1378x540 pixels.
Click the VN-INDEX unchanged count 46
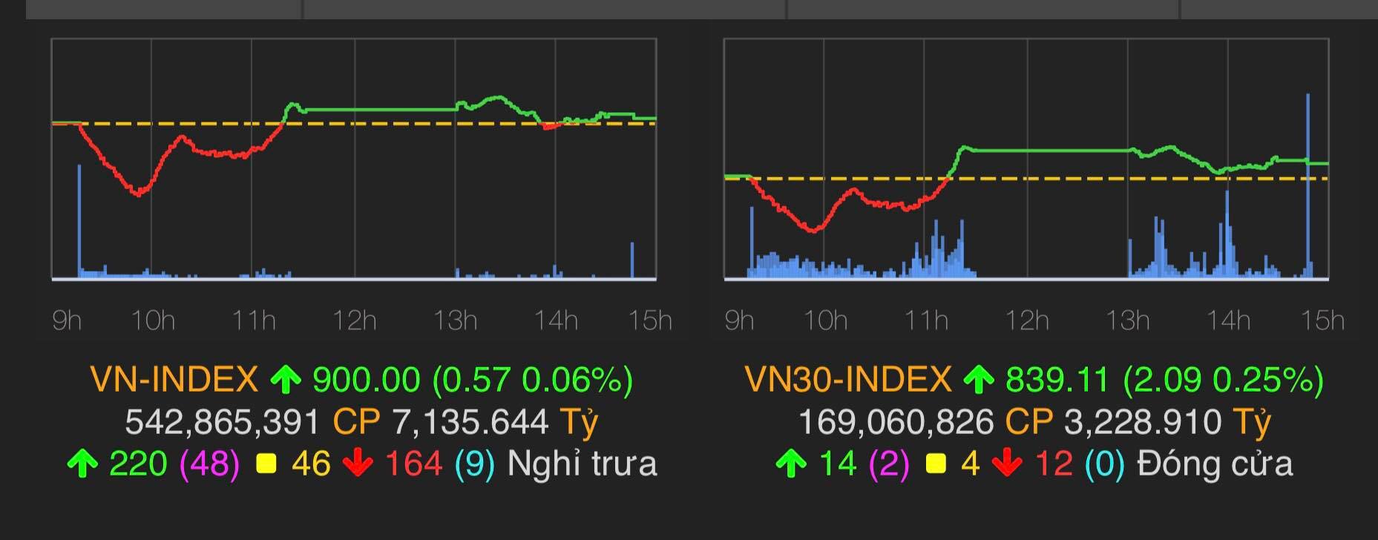pyautogui.click(x=311, y=464)
